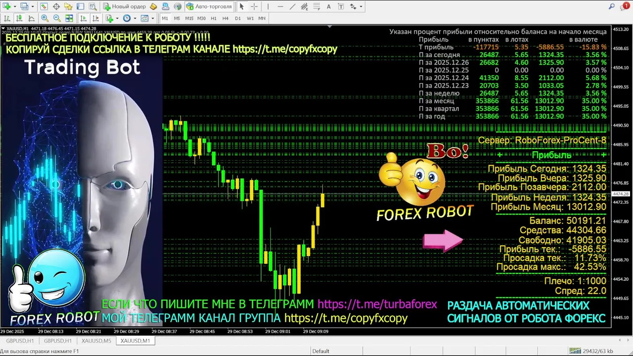
Task: Click the Новый ордер button
Action: pos(124,6)
